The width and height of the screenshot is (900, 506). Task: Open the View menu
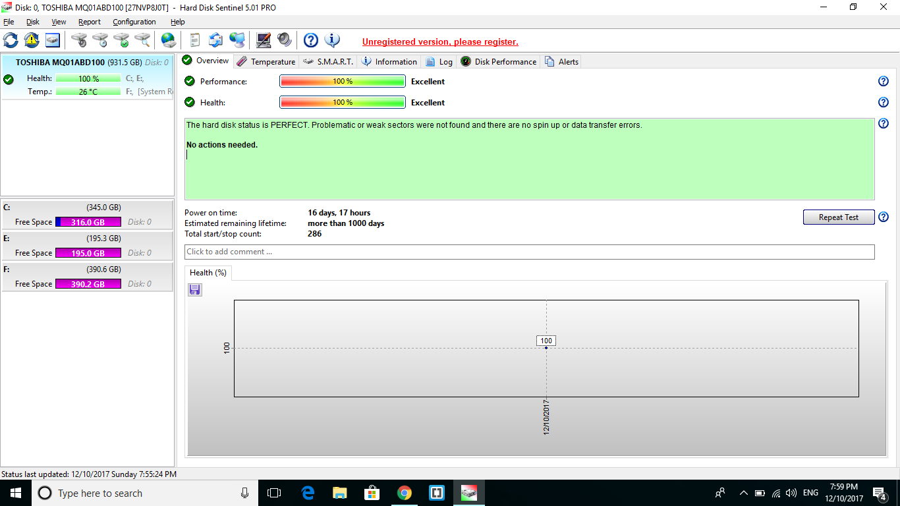coord(59,22)
